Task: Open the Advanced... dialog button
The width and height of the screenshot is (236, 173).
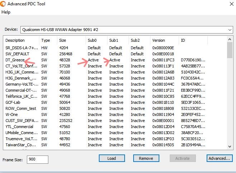Action: point(220,158)
